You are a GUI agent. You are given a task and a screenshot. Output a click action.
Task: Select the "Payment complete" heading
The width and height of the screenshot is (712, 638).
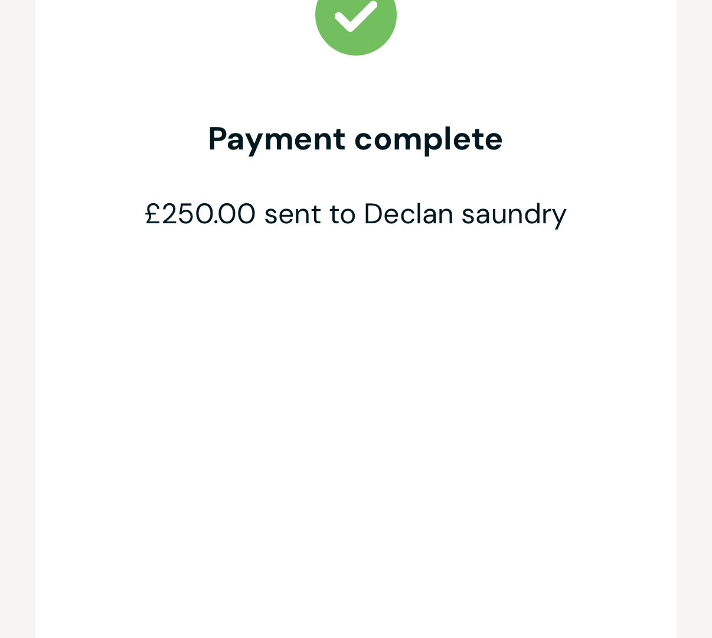(355, 139)
